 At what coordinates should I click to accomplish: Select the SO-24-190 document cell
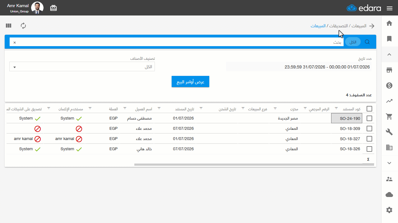pyautogui.click(x=347, y=118)
